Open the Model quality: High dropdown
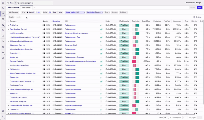The image size is (204, 120). click(75, 12)
